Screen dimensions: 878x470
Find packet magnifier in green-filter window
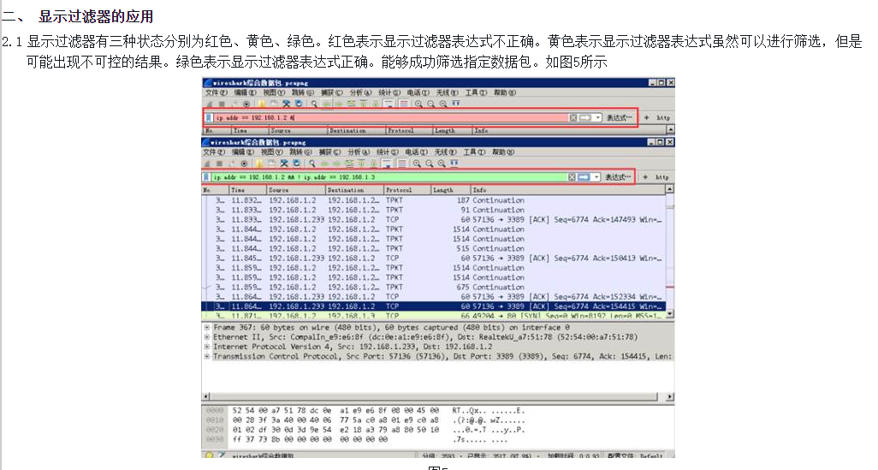(x=312, y=164)
